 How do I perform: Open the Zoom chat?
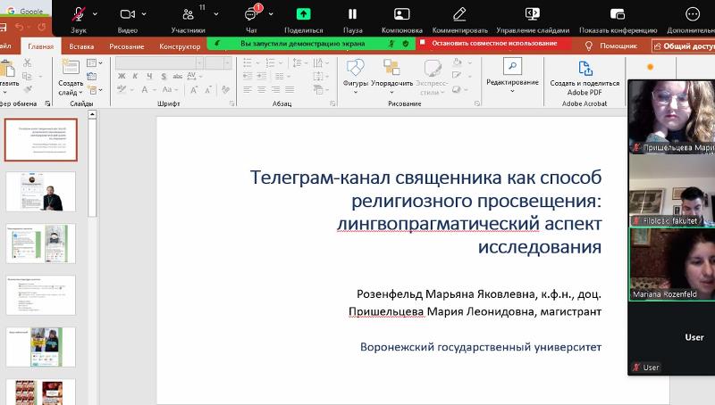251,14
